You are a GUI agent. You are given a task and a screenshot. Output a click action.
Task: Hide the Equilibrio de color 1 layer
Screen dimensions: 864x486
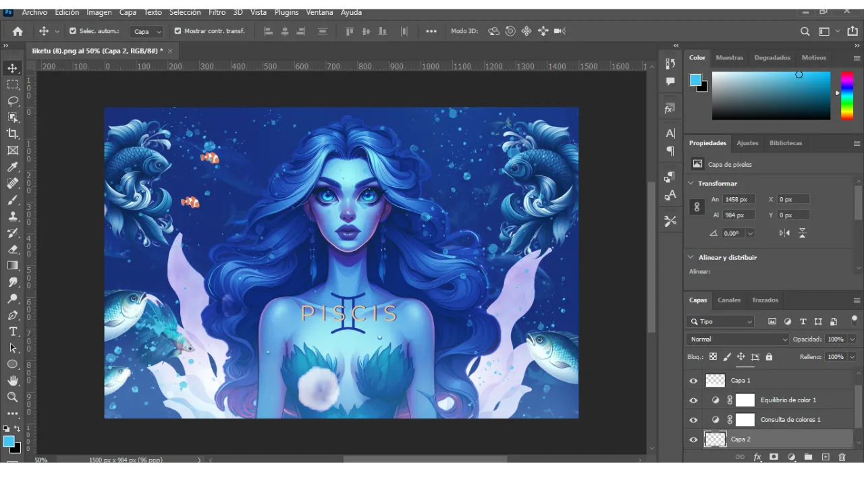pyautogui.click(x=693, y=400)
